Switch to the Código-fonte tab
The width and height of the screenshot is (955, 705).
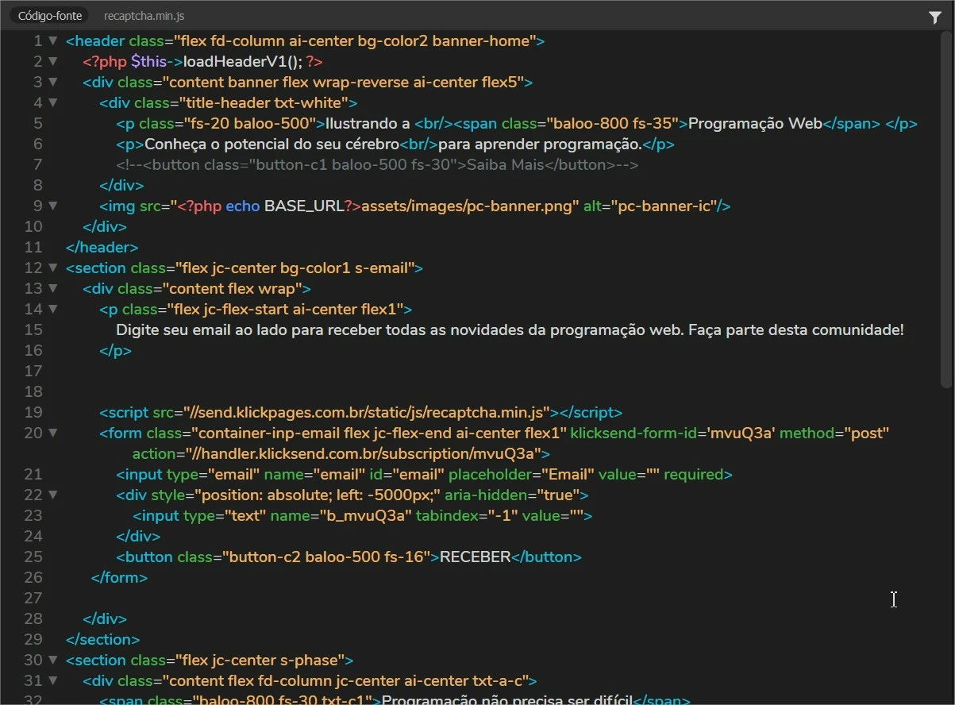click(50, 16)
